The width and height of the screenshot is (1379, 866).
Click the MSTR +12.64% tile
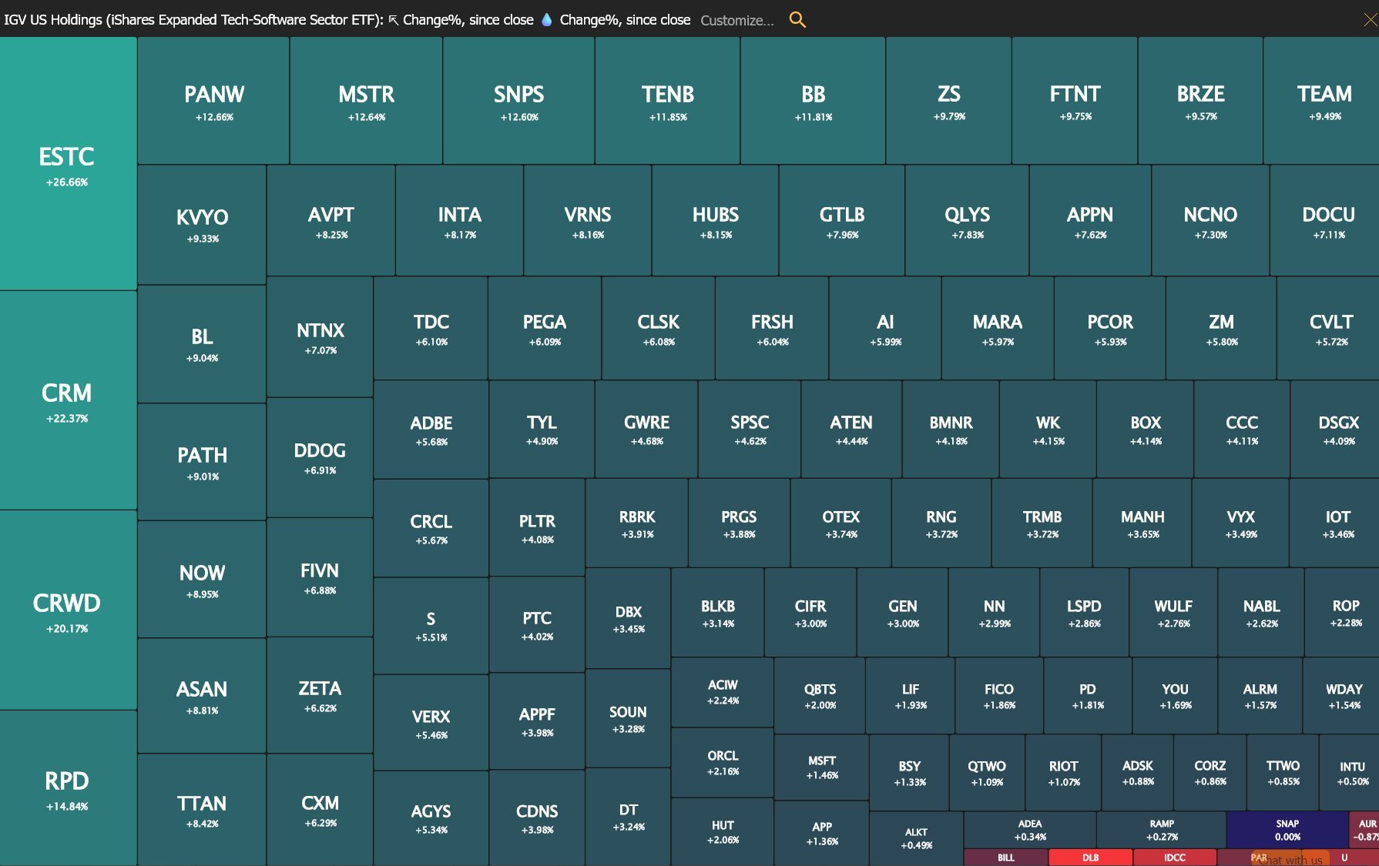pos(366,101)
